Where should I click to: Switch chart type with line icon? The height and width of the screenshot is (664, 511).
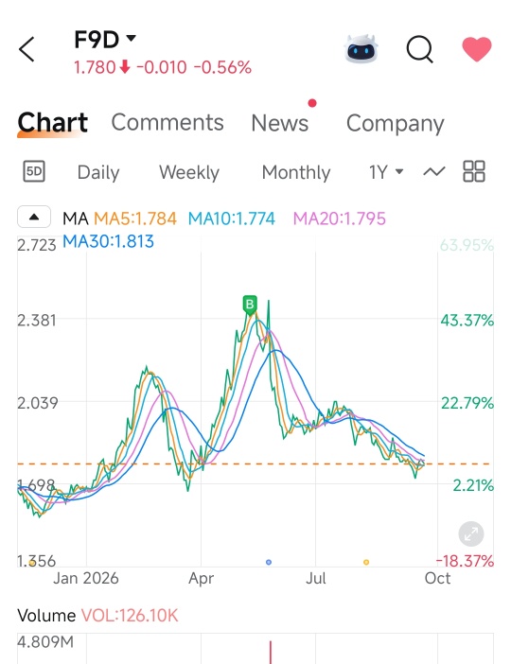pyautogui.click(x=434, y=171)
